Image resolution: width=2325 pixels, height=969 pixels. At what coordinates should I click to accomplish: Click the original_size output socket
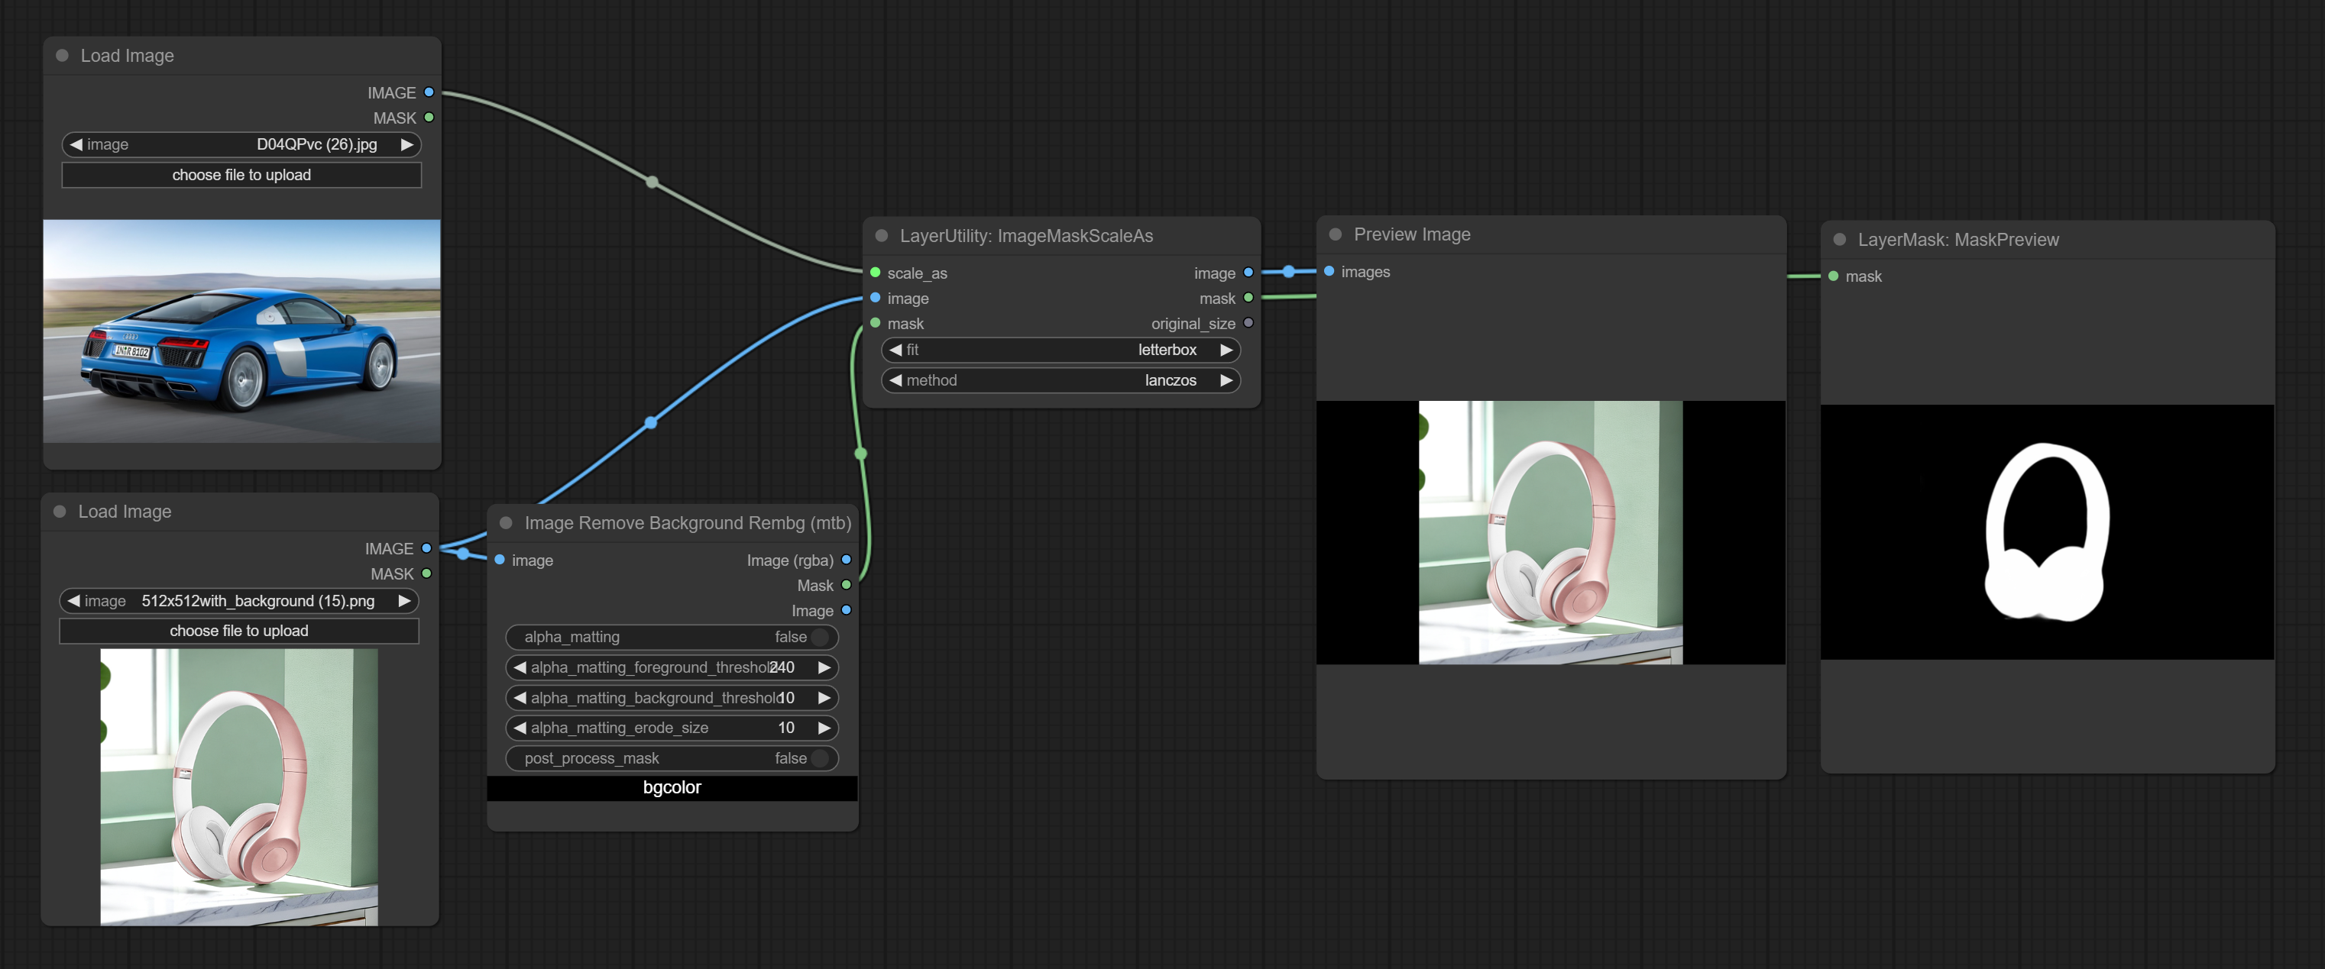(x=1248, y=323)
